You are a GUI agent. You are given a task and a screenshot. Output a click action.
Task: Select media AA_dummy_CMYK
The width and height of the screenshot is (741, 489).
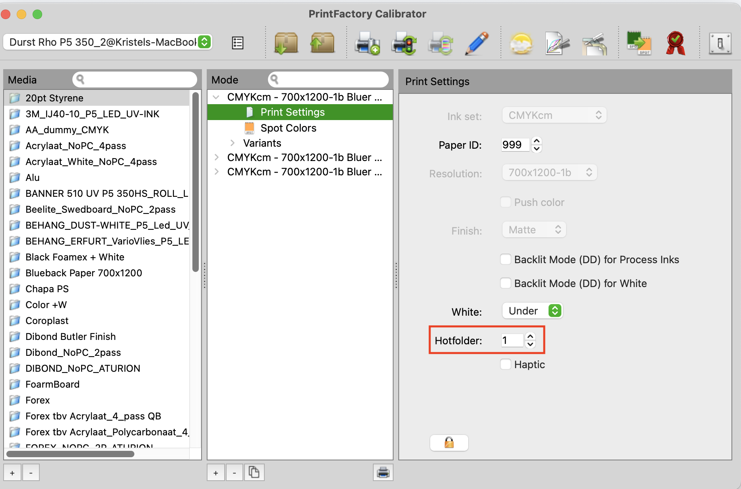coord(97,130)
